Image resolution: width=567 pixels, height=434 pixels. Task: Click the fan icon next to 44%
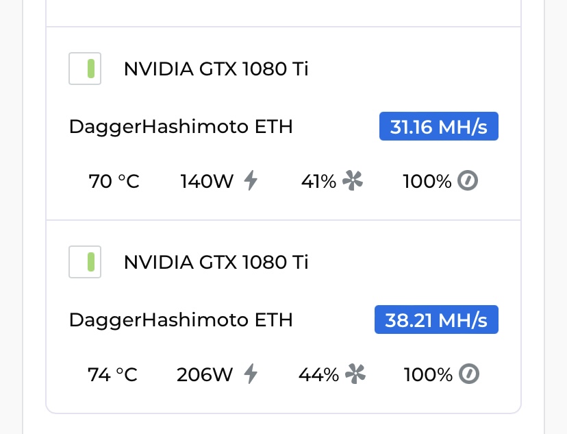click(x=355, y=374)
